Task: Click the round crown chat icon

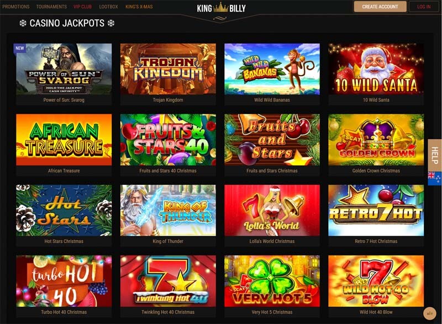Action: (x=430, y=314)
